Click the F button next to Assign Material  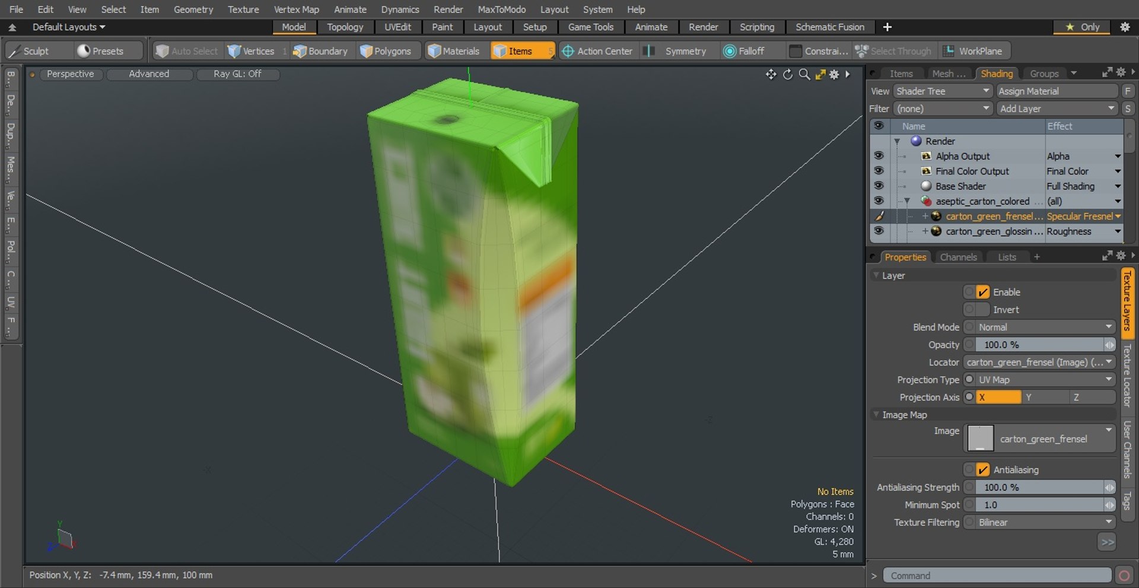(x=1128, y=91)
